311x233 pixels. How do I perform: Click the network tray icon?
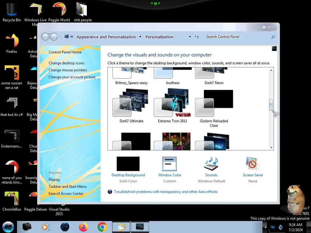(273, 227)
